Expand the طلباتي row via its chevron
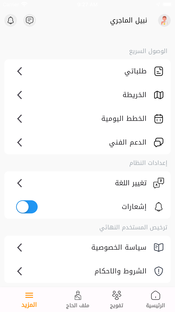175x312 pixels. coord(19,71)
